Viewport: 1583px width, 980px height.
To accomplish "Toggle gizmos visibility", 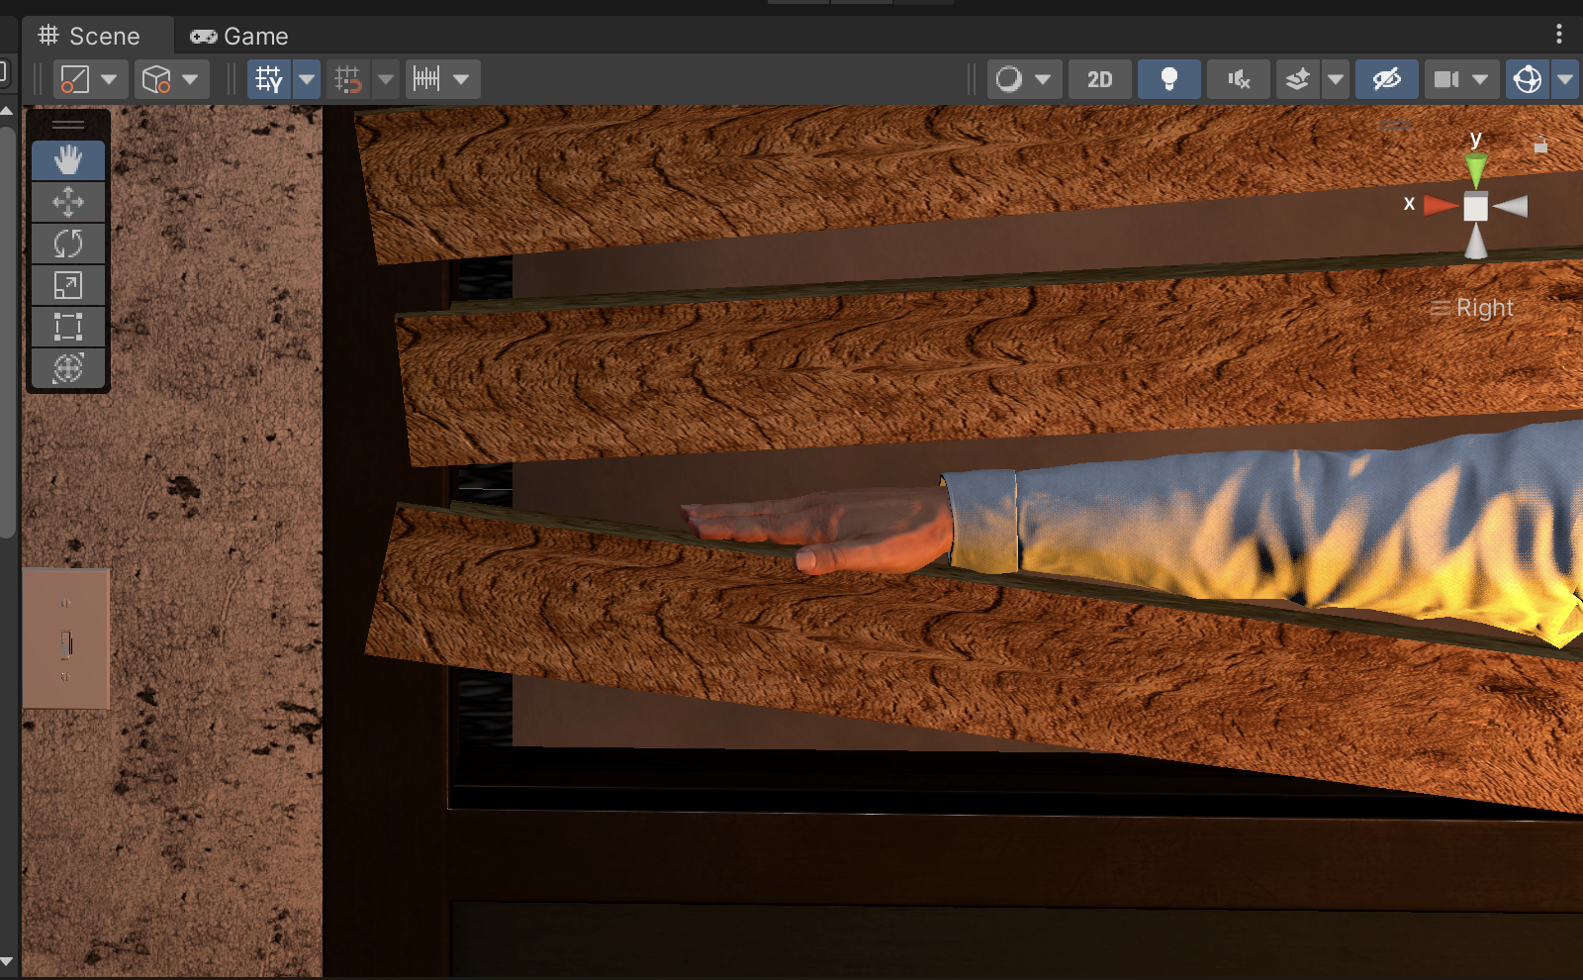I will (x=1528, y=79).
